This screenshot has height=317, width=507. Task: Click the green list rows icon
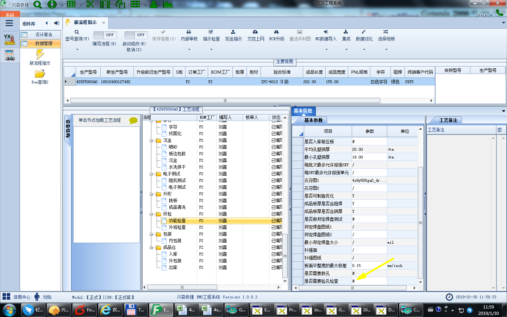[x=135, y=4]
